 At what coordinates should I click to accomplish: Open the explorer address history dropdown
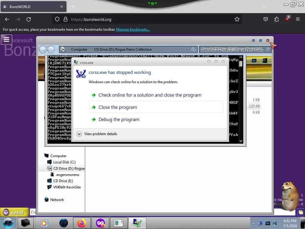[x=187, y=50]
